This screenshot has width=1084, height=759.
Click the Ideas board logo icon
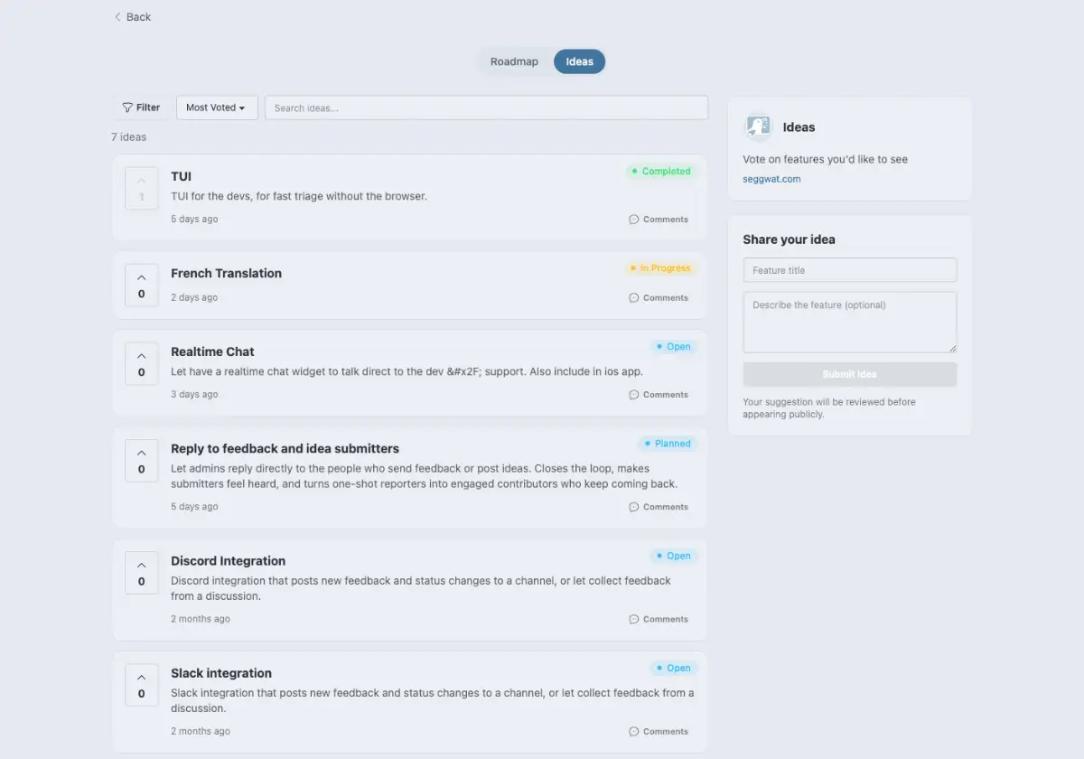758,127
